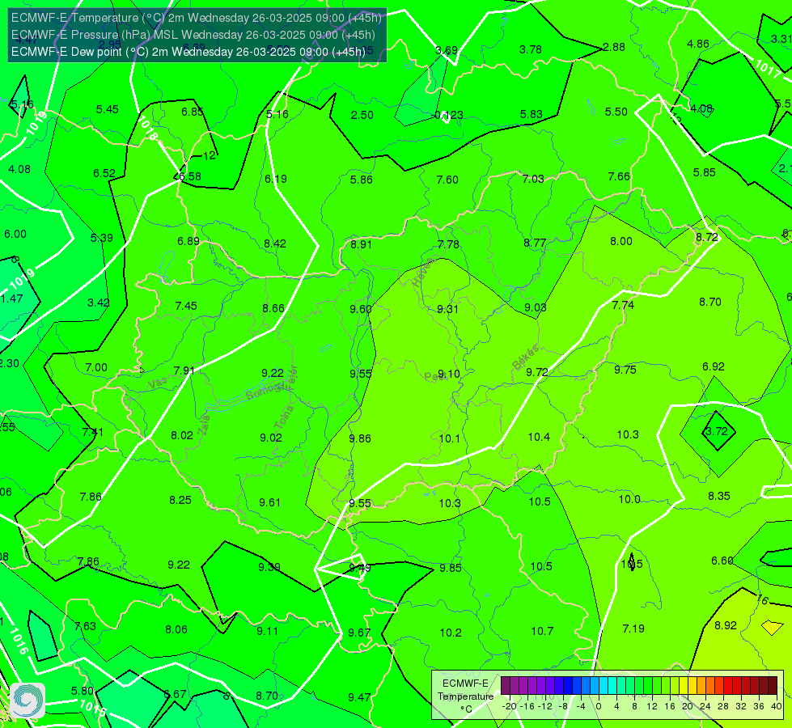
Task: Click the Zala region label
Action: [x=204, y=425]
